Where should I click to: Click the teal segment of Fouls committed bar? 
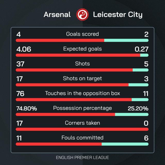[x=125, y=144]
